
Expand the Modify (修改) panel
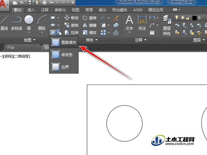tap(92, 40)
